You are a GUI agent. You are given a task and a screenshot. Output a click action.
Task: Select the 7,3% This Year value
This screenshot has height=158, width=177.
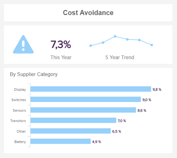(61, 44)
